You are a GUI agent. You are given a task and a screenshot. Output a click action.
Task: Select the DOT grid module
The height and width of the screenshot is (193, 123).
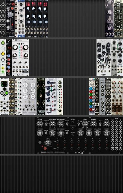[4, 97]
